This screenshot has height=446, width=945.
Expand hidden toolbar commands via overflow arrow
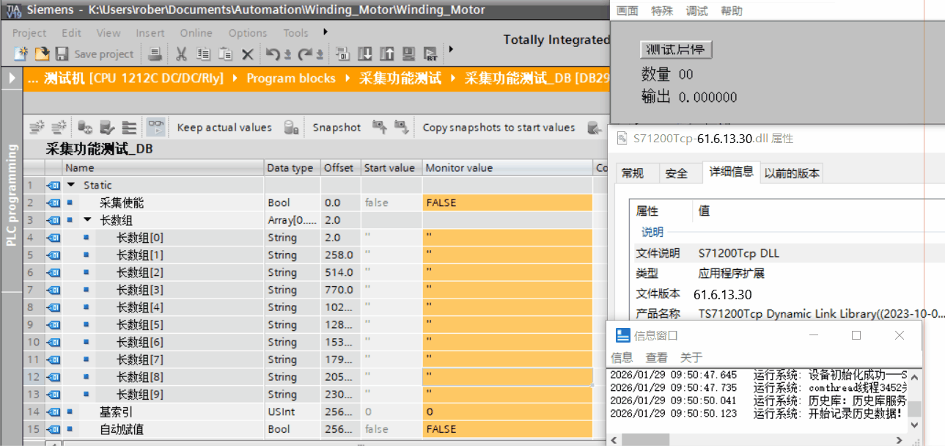(450, 51)
